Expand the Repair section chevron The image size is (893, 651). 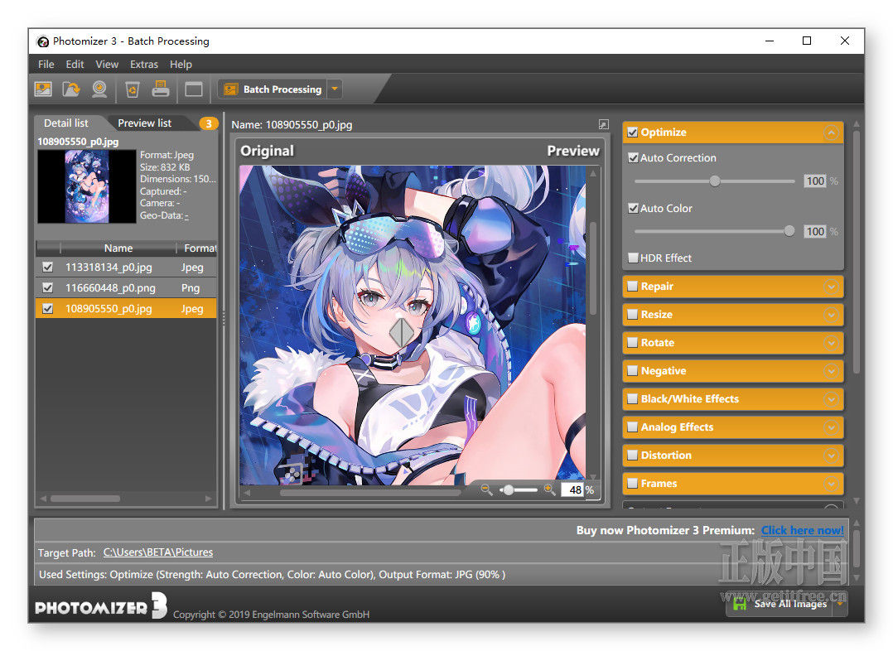click(831, 287)
